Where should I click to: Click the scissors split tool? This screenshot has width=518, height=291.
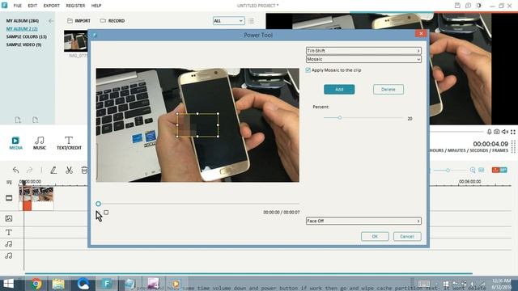coord(69,171)
